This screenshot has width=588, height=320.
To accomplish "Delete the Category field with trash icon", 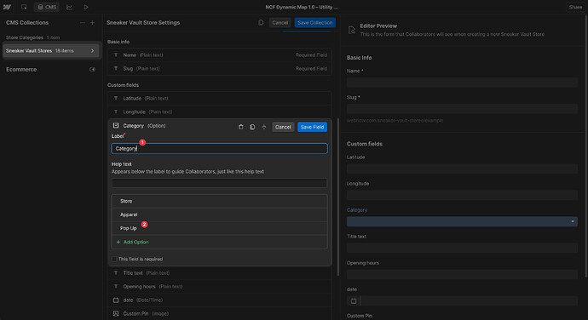I will 241,127.
